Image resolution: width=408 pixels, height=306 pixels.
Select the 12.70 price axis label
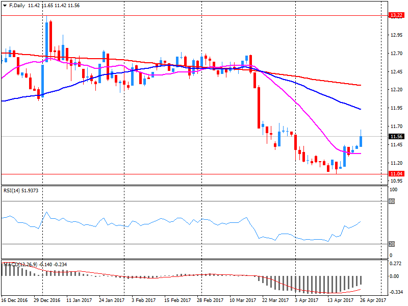pos(396,54)
